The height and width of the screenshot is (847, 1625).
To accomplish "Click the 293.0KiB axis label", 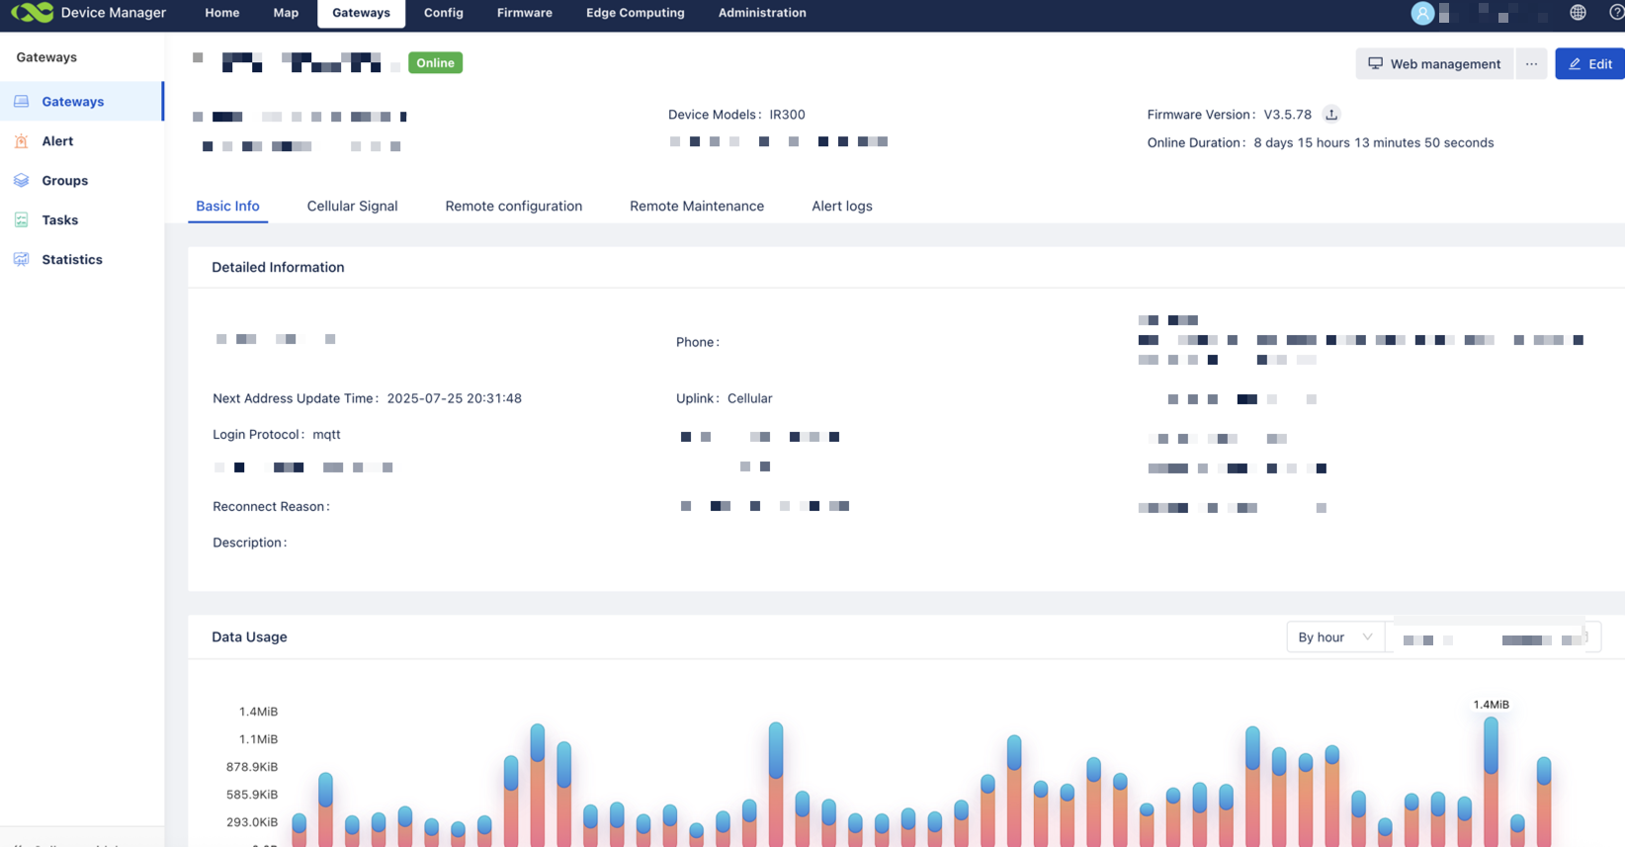I will point(252,822).
